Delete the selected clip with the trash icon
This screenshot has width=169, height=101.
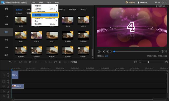tap(30, 62)
